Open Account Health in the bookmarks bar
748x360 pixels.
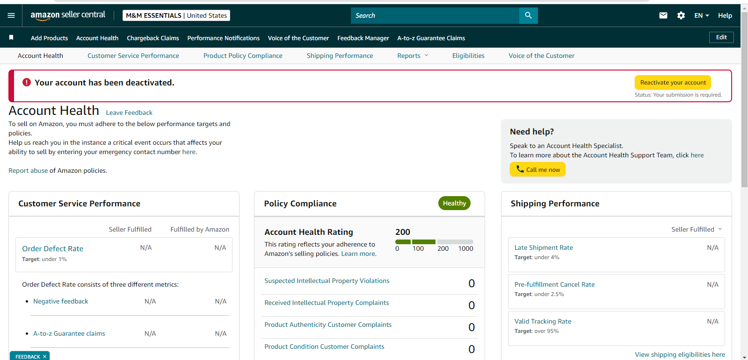[x=97, y=38]
